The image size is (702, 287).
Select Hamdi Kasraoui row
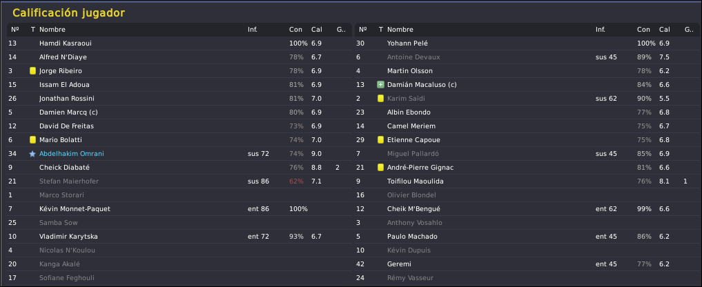pyautogui.click(x=179, y=43)
